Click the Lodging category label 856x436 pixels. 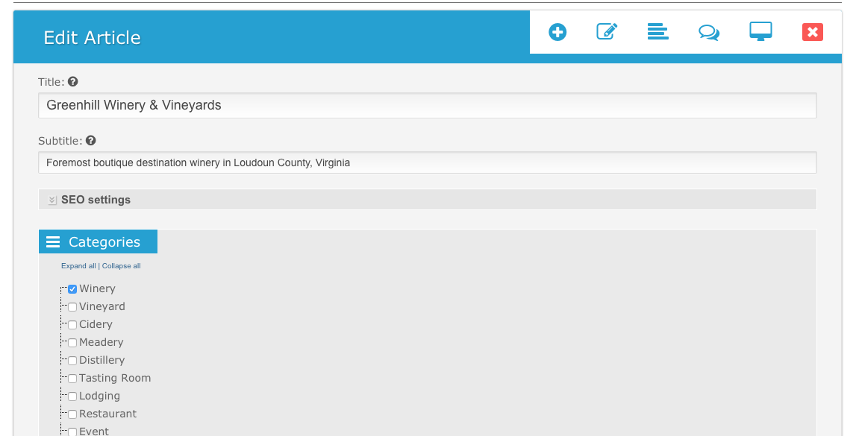click(x=99, y=396)
